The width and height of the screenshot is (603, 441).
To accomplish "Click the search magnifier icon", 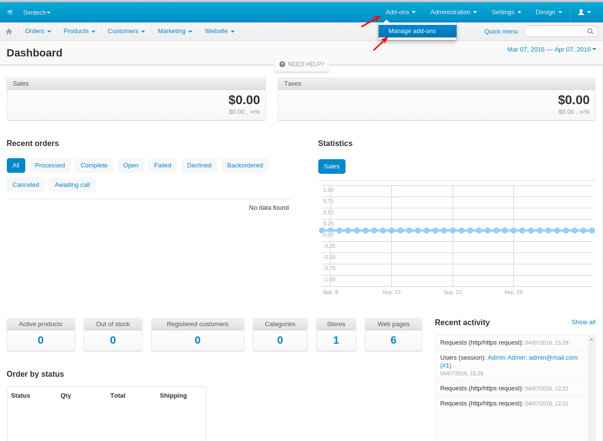I will [590, 31].
